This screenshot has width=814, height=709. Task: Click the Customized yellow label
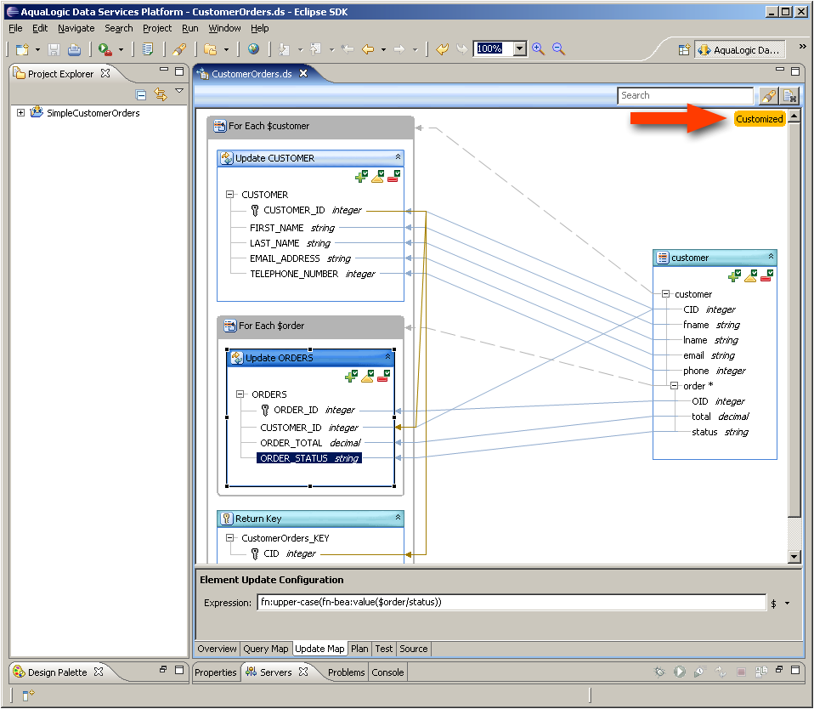coord(760,119)
